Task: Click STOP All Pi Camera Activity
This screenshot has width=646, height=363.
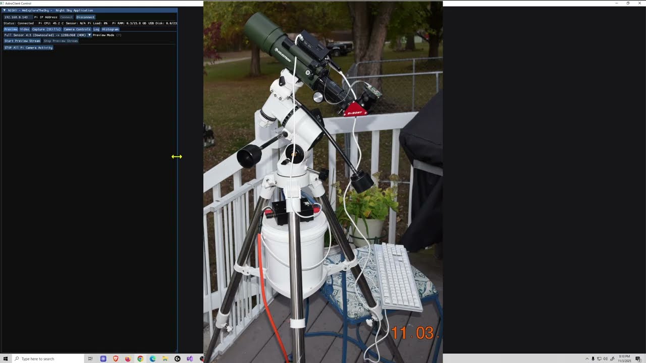Action: pos(28,48)
